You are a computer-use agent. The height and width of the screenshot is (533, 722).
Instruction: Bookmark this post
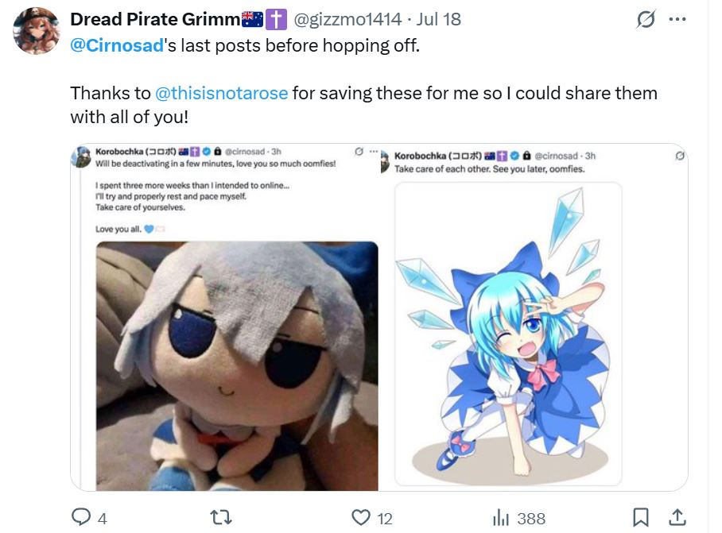[x=641, y=518]
